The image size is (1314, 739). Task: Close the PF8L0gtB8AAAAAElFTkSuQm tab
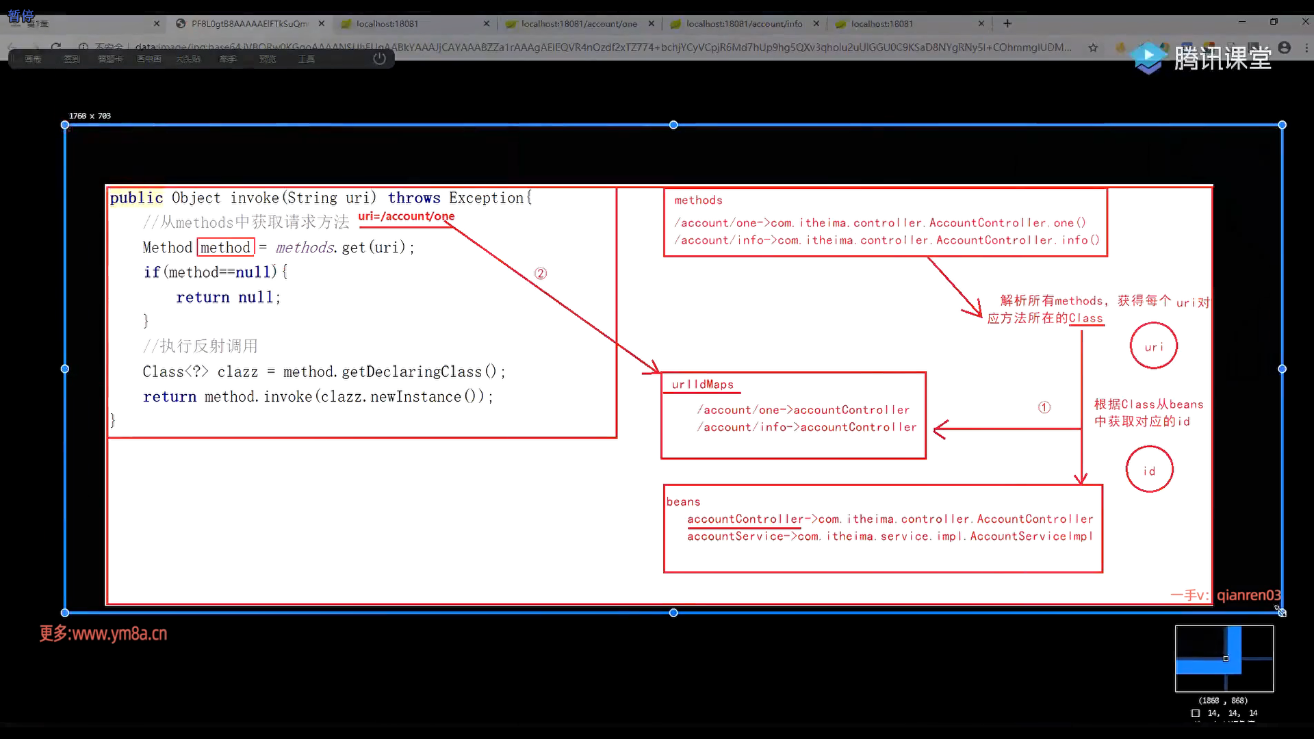pos(322,23)
